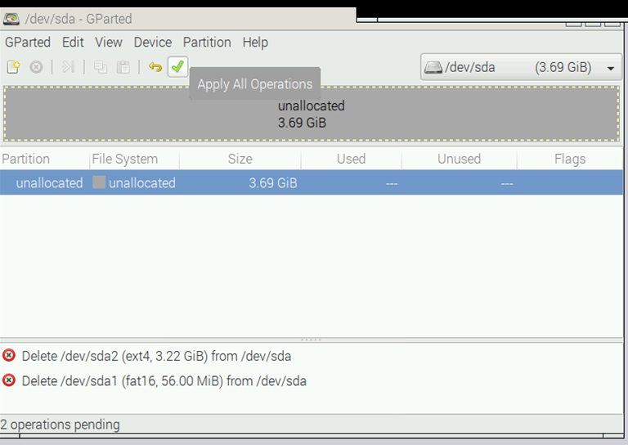This screenshot has width=628, height=445.
Task: Select the unallocated row's partition name cell
Action: coord(49,183)
